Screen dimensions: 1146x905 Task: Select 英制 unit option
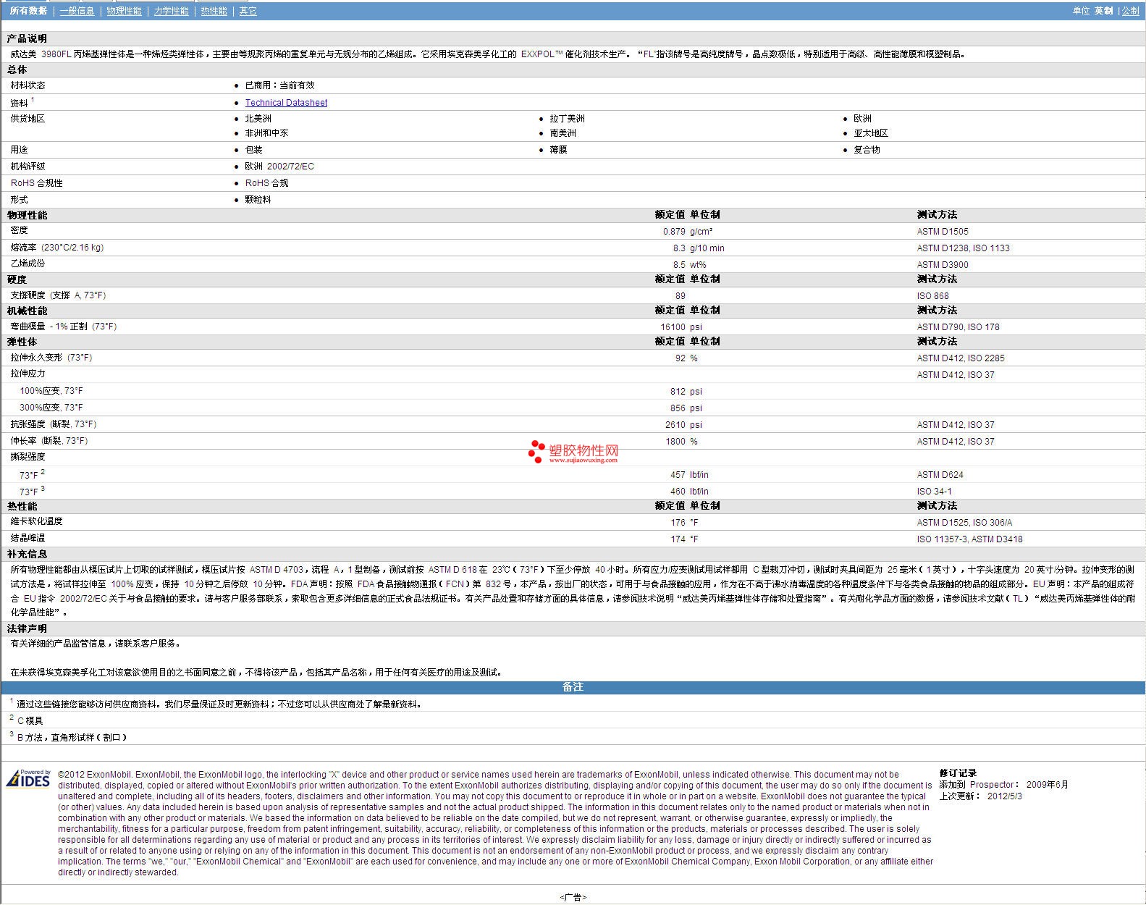1103,11
